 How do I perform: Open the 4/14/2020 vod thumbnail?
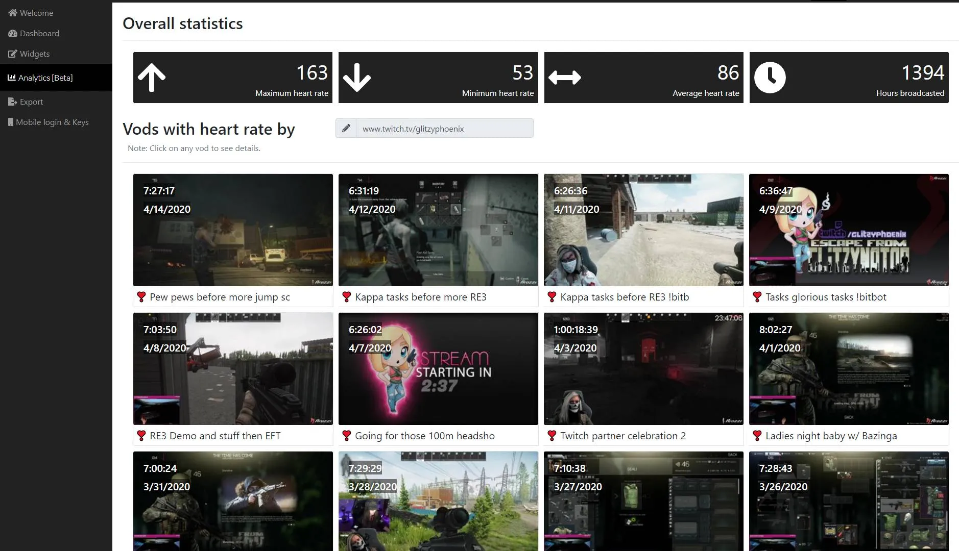coord(233,230)
